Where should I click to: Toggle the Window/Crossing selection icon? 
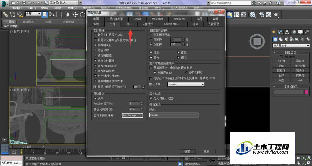coord(67,15)
